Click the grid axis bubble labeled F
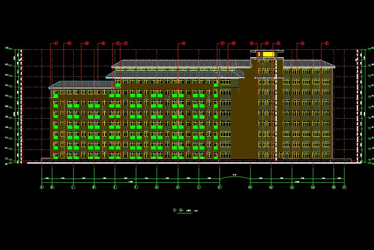Screen dimensions: 374x250 136,187
